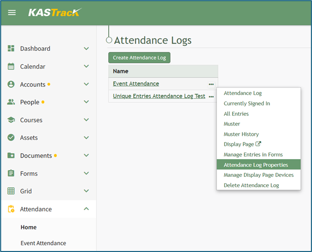Image resolution: width=312 pixels, height=252 pixels.
Task: Collapse the Attendance sidebar section
Action: (x=86, y=209)
